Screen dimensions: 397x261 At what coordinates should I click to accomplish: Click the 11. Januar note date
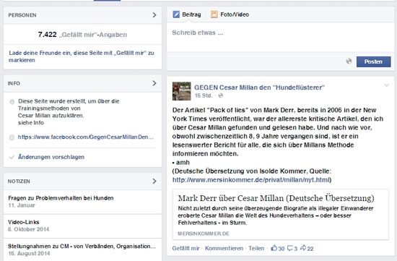pyautogui.click(x=22, y=205)
